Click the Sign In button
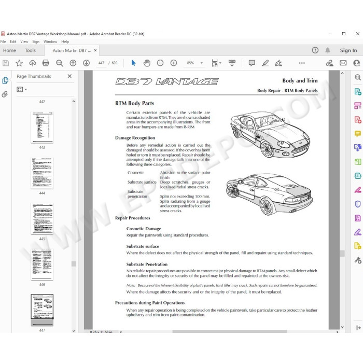 [x=348, y=50]
